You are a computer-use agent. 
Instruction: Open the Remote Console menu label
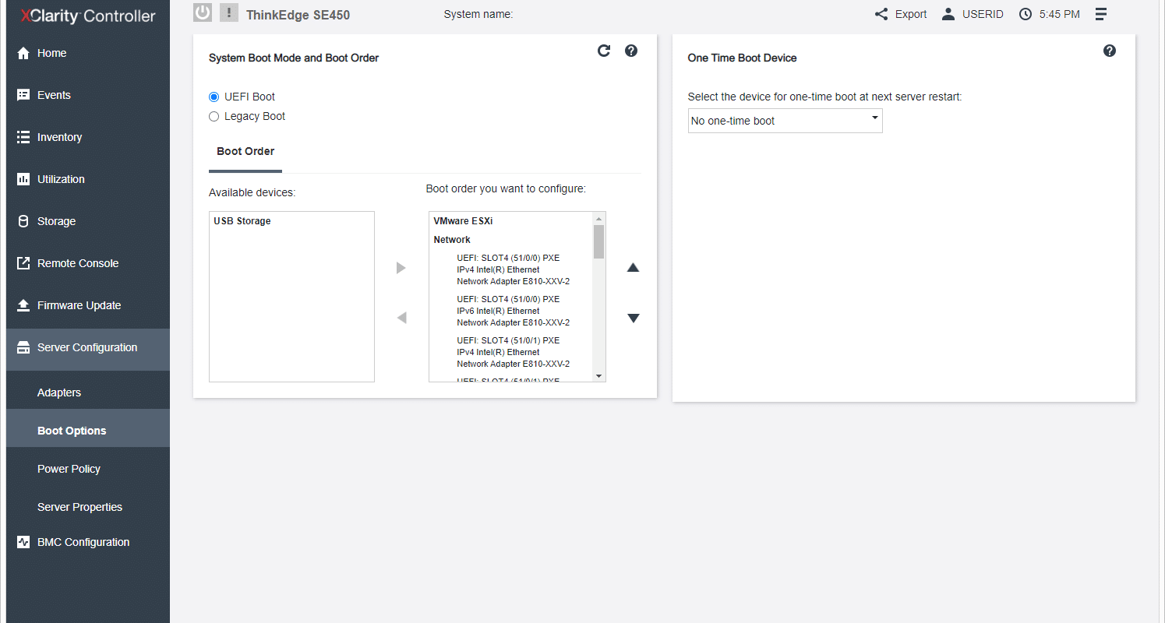(x=78, y=263)
